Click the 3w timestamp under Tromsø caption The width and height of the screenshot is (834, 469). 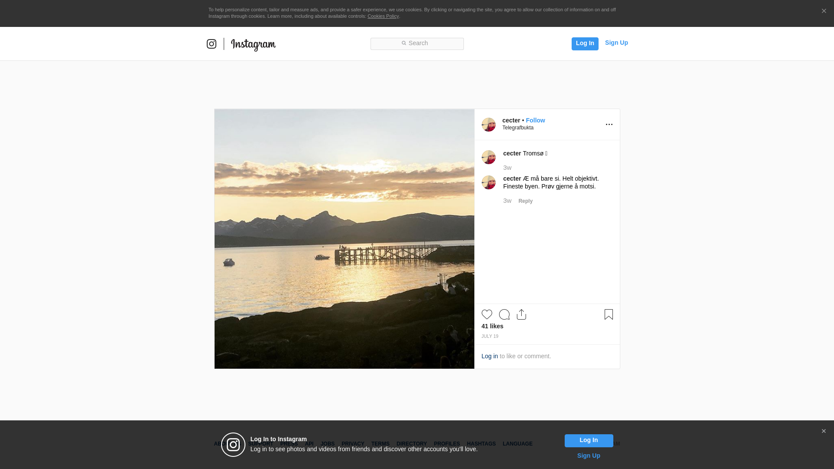point(507,168)
